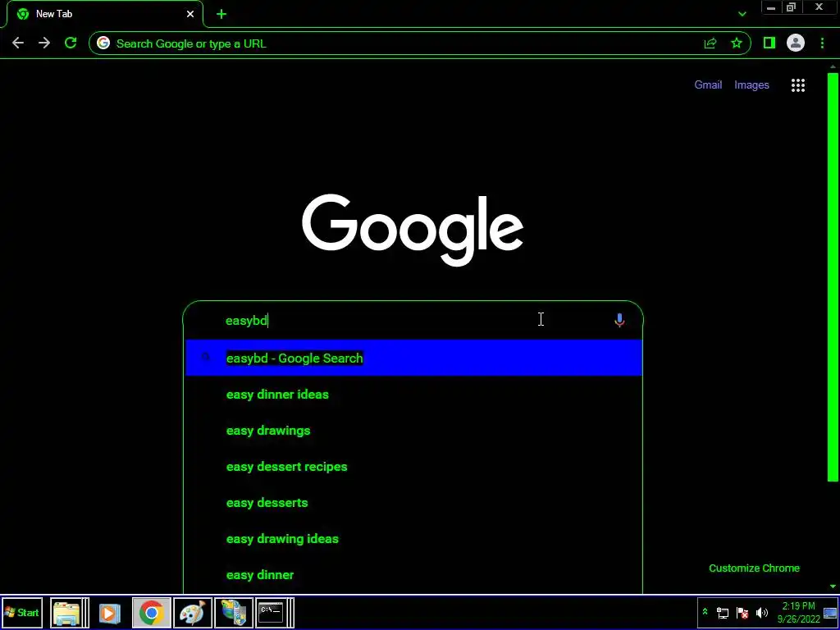Bookmark this page with the star icon
The height and width of the screenshot is (630, 840).
click(737, 43)
